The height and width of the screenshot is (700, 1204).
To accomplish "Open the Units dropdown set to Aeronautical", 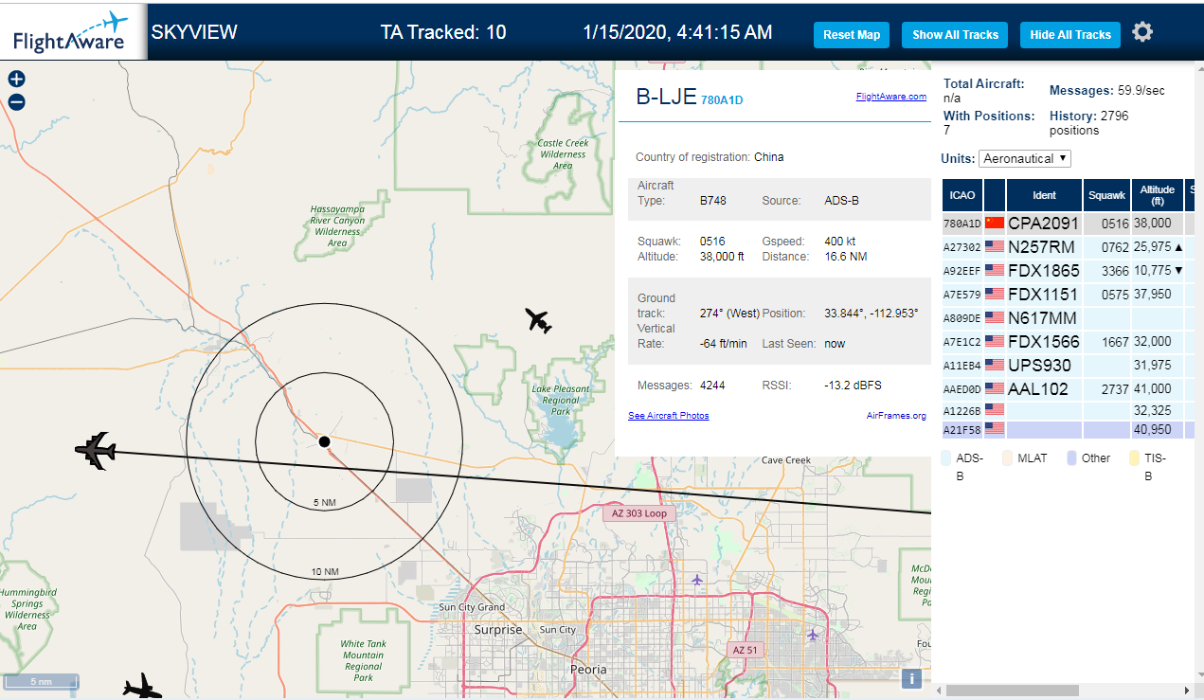I will [1025, 158].
